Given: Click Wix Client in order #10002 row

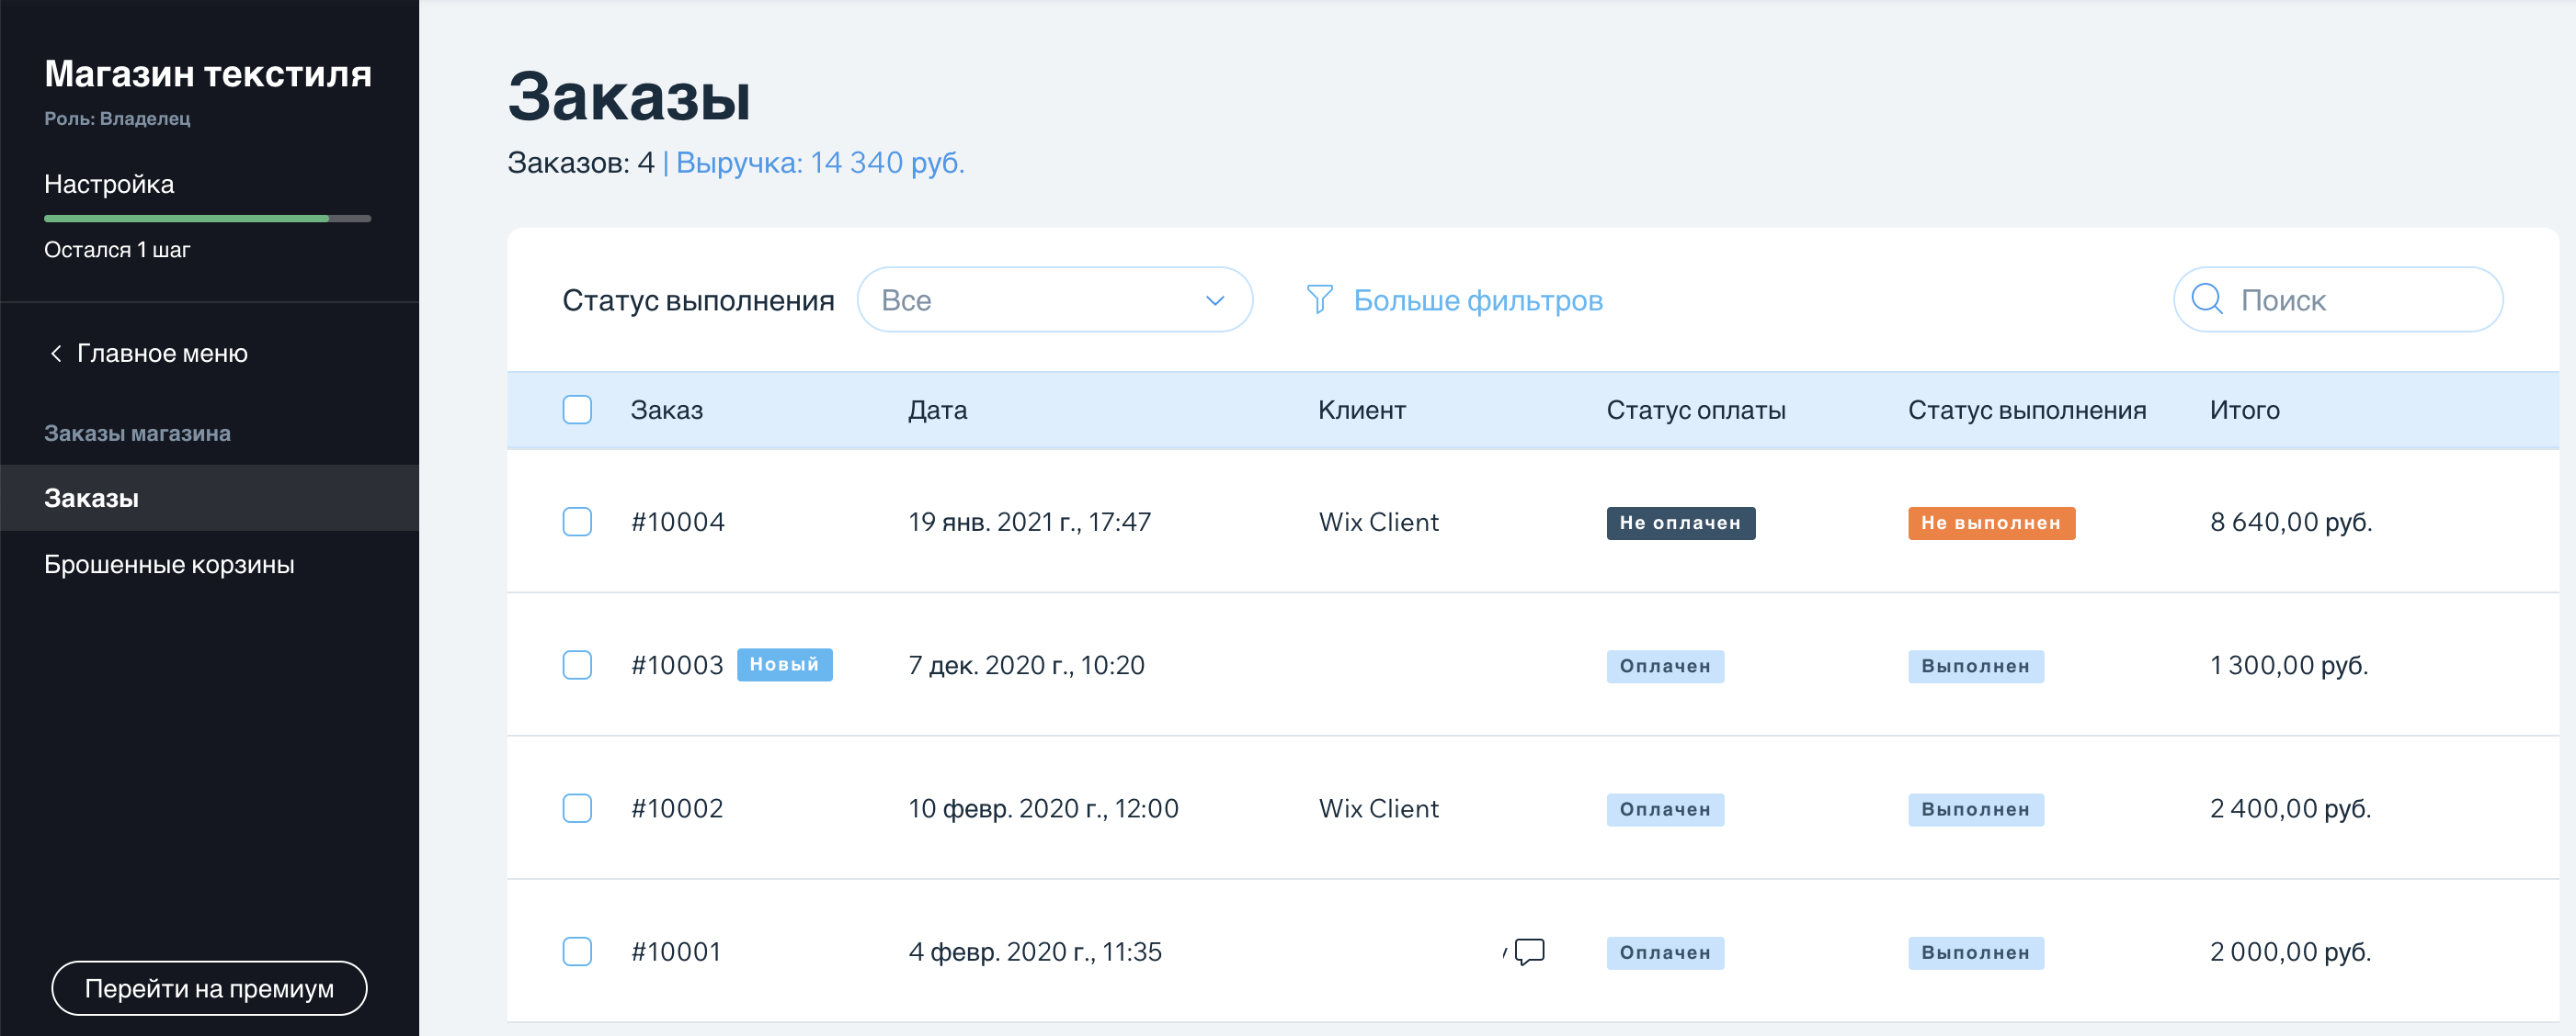Looking at the screenshot, I should (1378, 808).
